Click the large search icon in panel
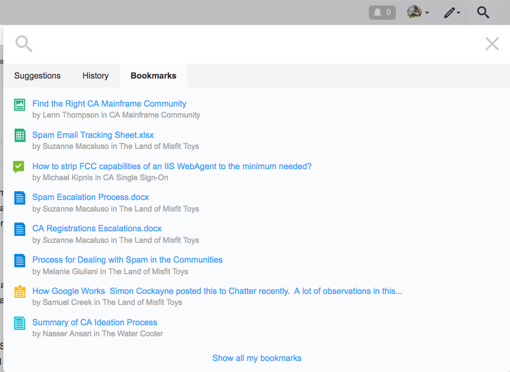Viewport: 510px width, 372px height. coord(24,44)
